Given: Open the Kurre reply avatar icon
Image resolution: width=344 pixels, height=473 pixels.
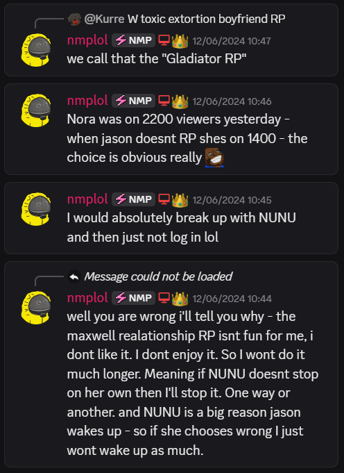Looking at the screenshot, I should [74, 19].
